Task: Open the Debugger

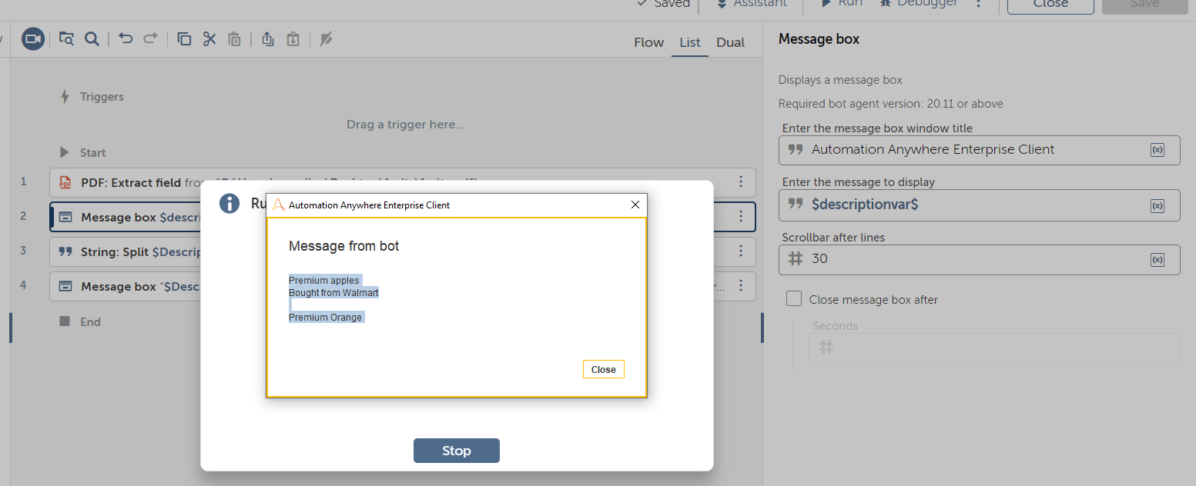Action: [x=918, y=4]
